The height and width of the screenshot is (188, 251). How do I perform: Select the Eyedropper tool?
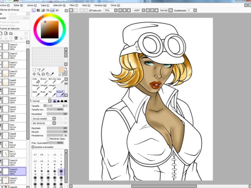tap(52, 74)
